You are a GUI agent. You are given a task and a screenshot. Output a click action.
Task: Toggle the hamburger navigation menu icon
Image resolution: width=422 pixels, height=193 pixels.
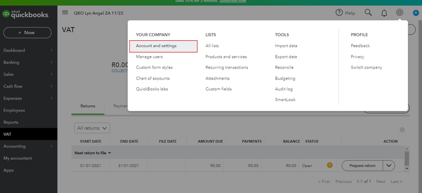point(65,12)
